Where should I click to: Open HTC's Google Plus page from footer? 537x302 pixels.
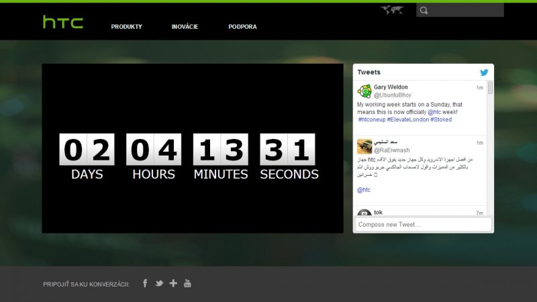coord(173,283)
